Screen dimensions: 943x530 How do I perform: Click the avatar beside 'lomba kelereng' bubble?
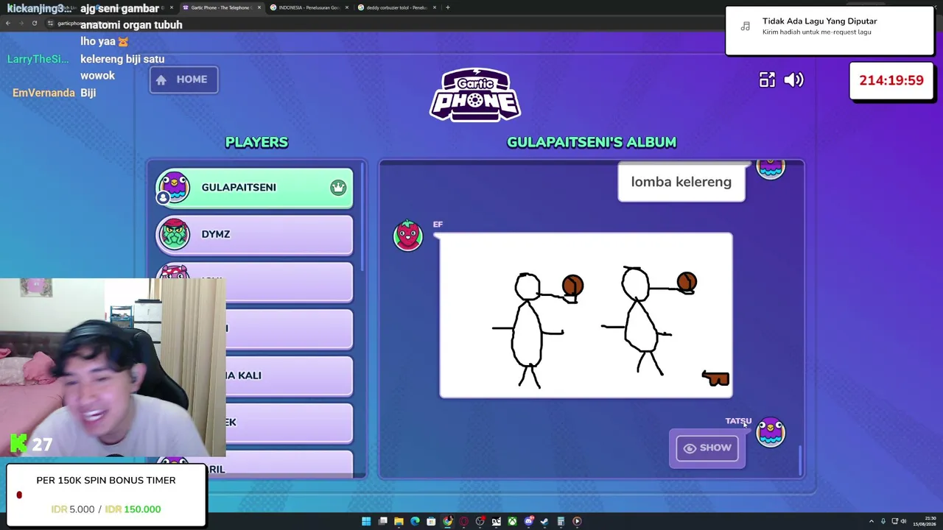(771, 169)
